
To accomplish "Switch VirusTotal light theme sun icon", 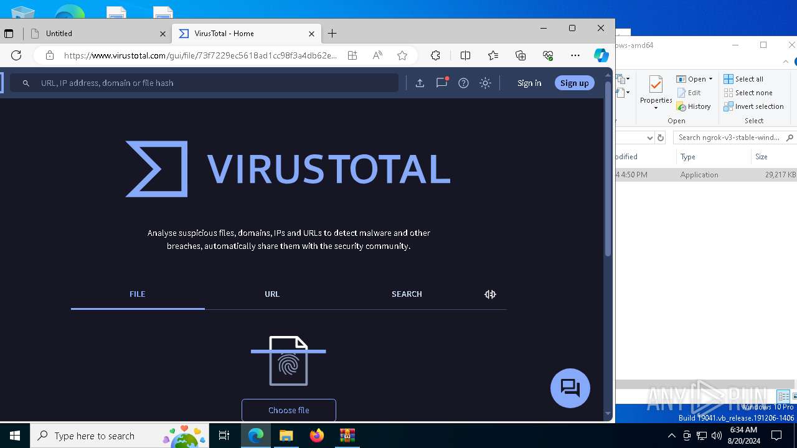I will [x=486, y=83].
